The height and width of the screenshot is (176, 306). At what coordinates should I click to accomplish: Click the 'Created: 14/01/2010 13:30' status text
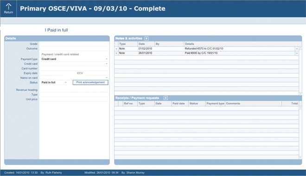(21, 173)
